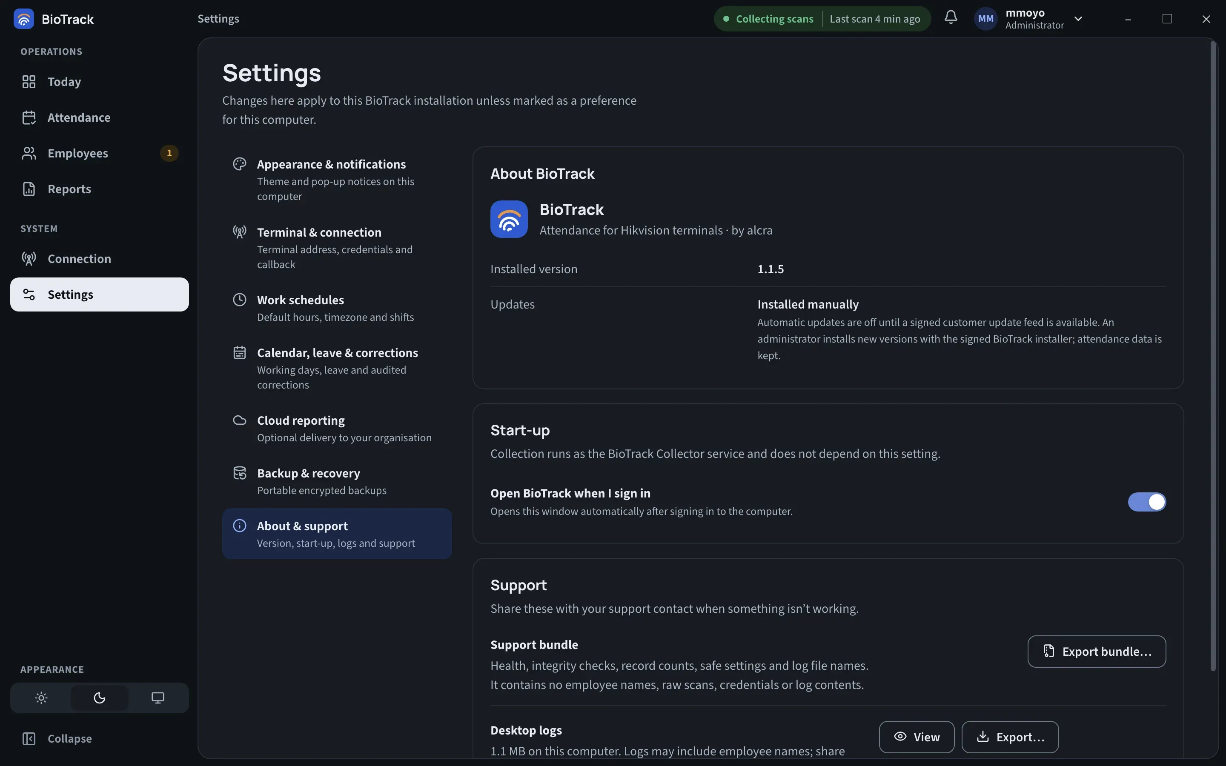The image size is (1226, 766).
Task: Click the settings page vertical scrollbar
Action: click(1213, 357)
